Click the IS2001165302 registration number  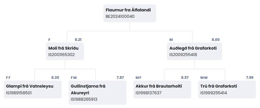click(x=62, y=55)
